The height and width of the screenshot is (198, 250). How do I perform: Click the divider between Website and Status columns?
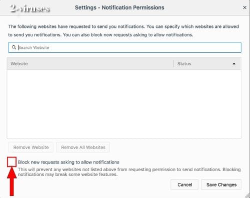tap(173, 64)
